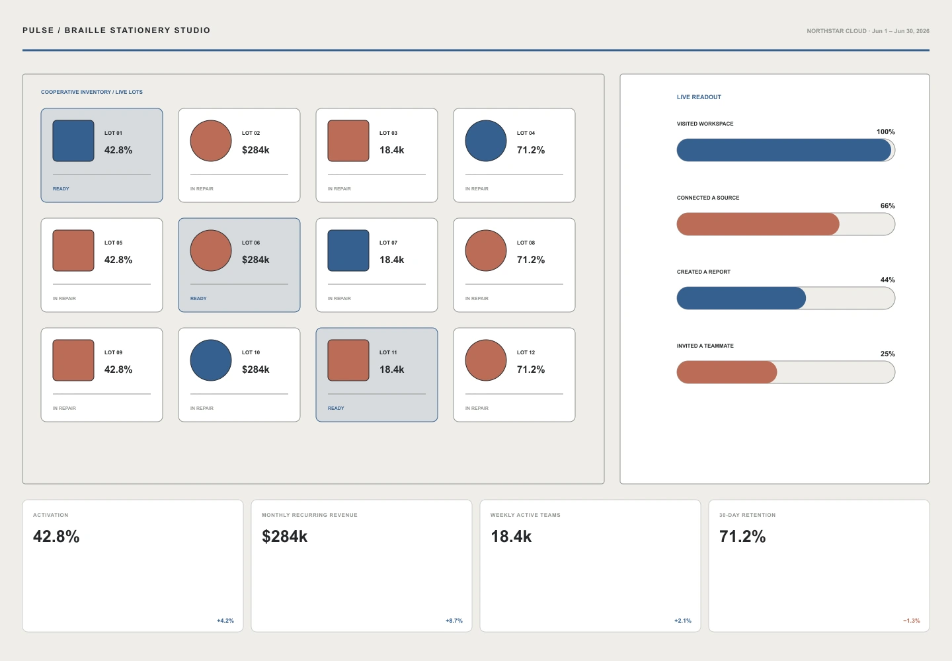Click the 42.8% value in LOT 05
Screen dimensions: 952x661
(x=118, y=260)
